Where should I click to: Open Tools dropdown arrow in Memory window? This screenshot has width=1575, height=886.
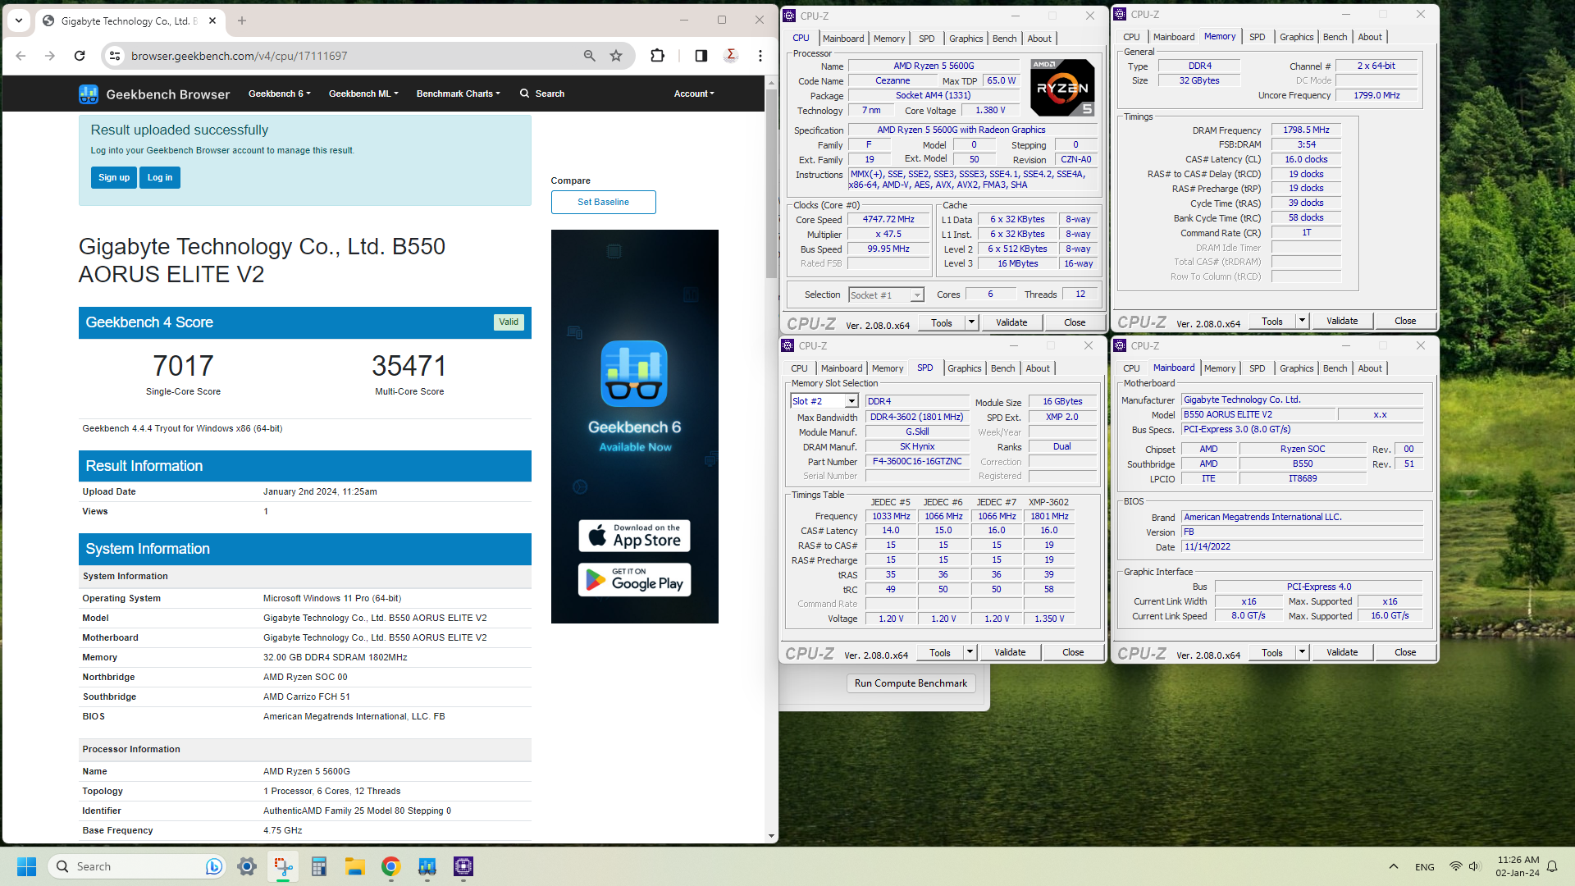pos(1302,321)
